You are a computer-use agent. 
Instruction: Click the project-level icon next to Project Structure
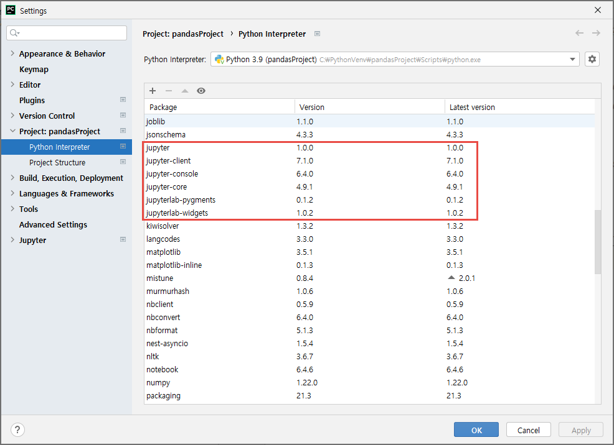[123, 162]
